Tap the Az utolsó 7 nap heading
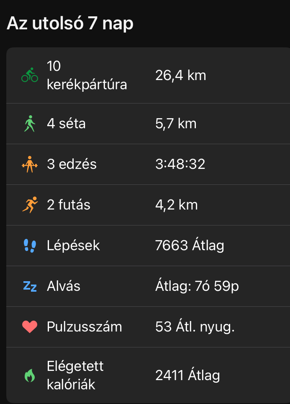 70,23
